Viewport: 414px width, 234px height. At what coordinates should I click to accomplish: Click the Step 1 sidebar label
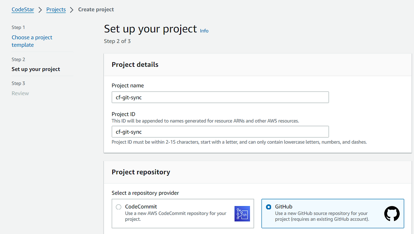(18, 28)
